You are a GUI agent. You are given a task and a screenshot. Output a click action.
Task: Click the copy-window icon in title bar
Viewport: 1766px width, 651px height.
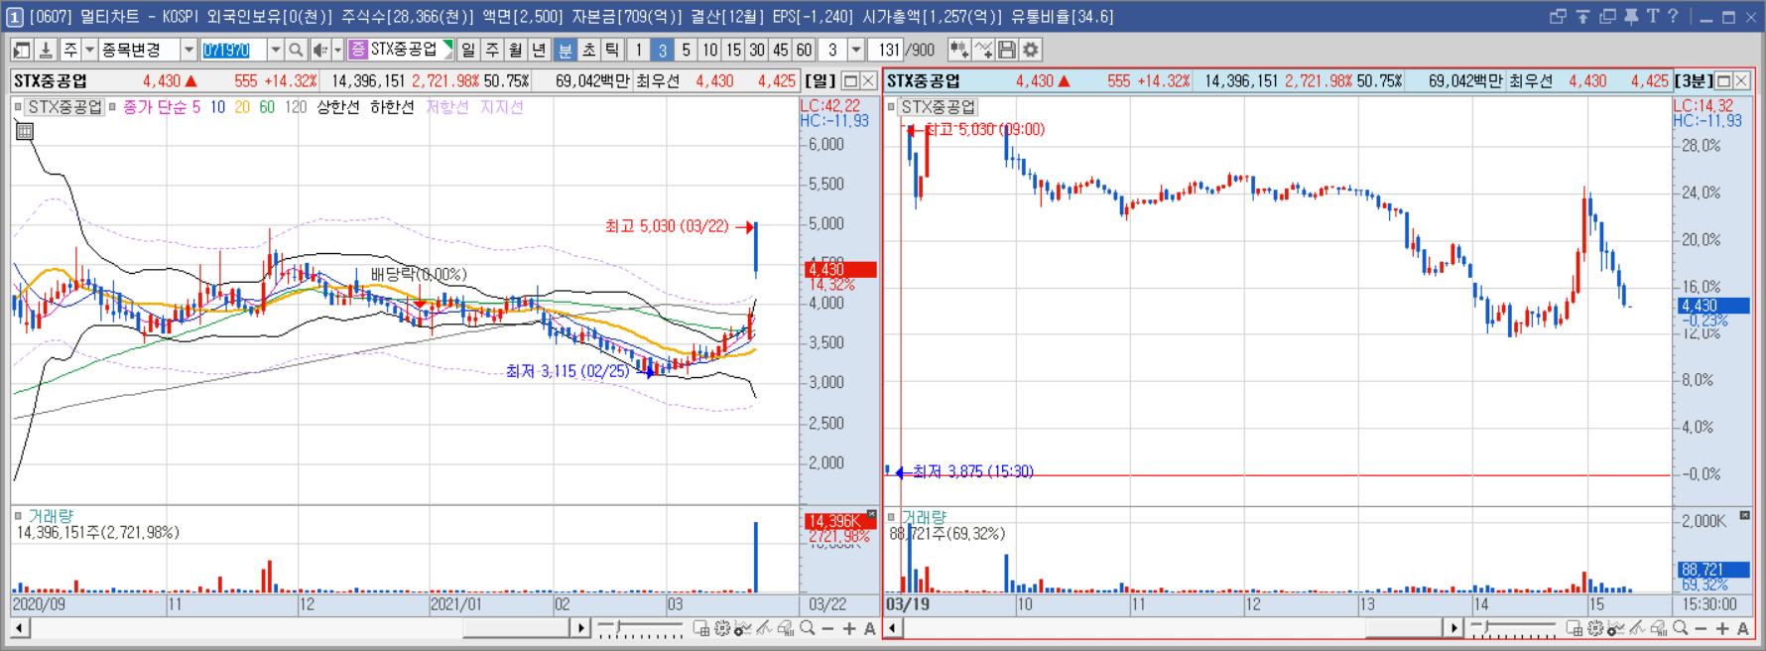[x=1607, y=16]
